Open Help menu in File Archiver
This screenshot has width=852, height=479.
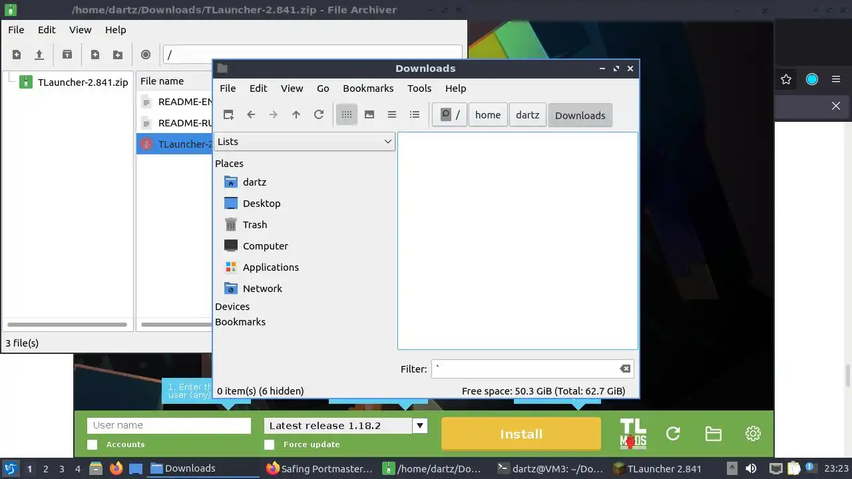click(115, 30)
